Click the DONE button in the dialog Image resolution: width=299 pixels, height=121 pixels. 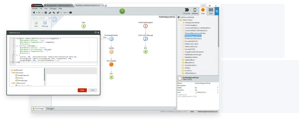(82, 90)
